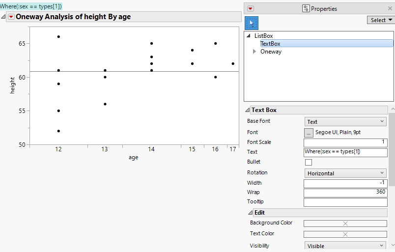Viewport: 395px width, 252px height.
Task: Activate the selection arrow tool
Action: pos(252,23)
